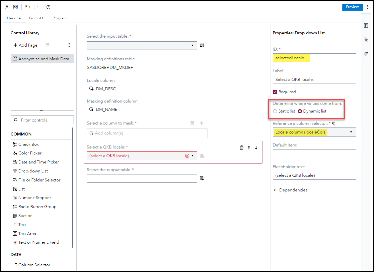Click the Save icon in the top toolbar
This screenshot has width=374, height=272.
click(x=7, y=7)
